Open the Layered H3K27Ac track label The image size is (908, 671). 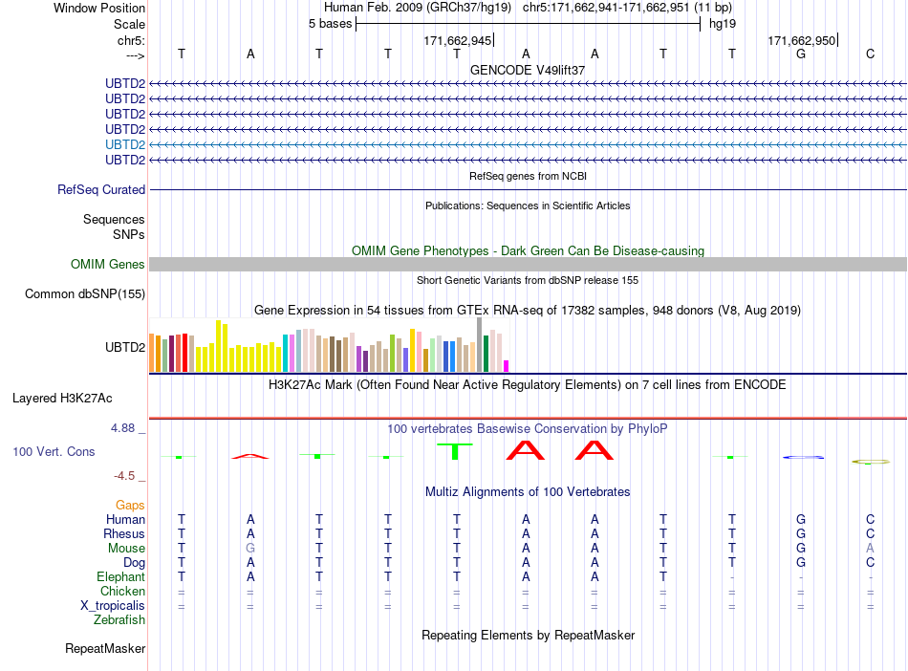click(x=62, y=399)
